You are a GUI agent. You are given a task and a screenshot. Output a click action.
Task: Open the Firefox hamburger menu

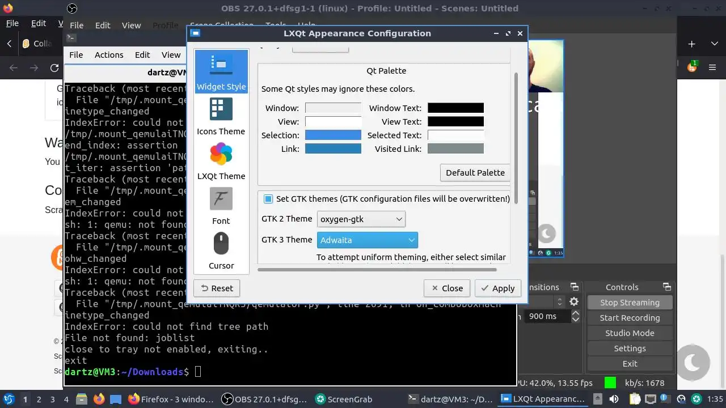click(712, 67)
